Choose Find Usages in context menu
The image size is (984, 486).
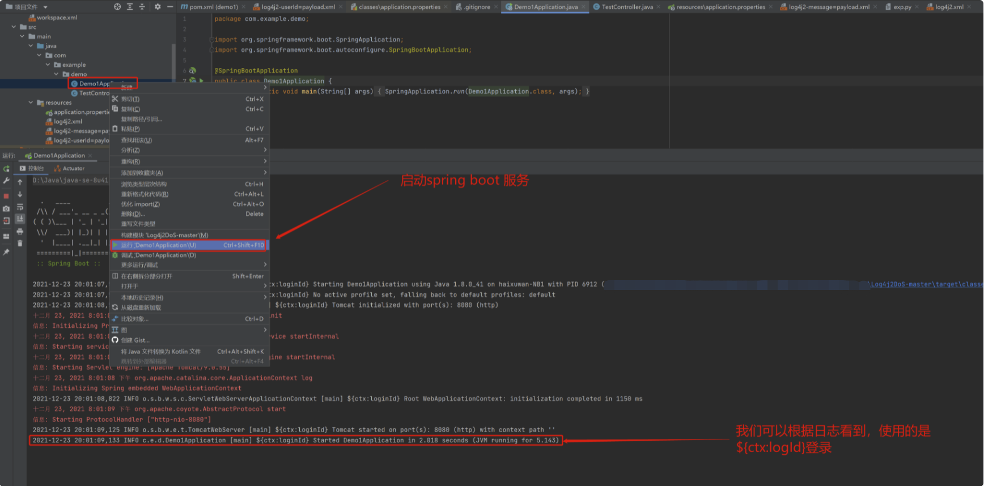(189, 140)
